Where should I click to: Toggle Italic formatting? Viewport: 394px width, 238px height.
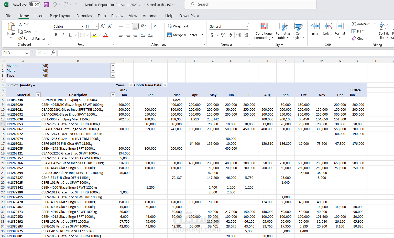63,35
